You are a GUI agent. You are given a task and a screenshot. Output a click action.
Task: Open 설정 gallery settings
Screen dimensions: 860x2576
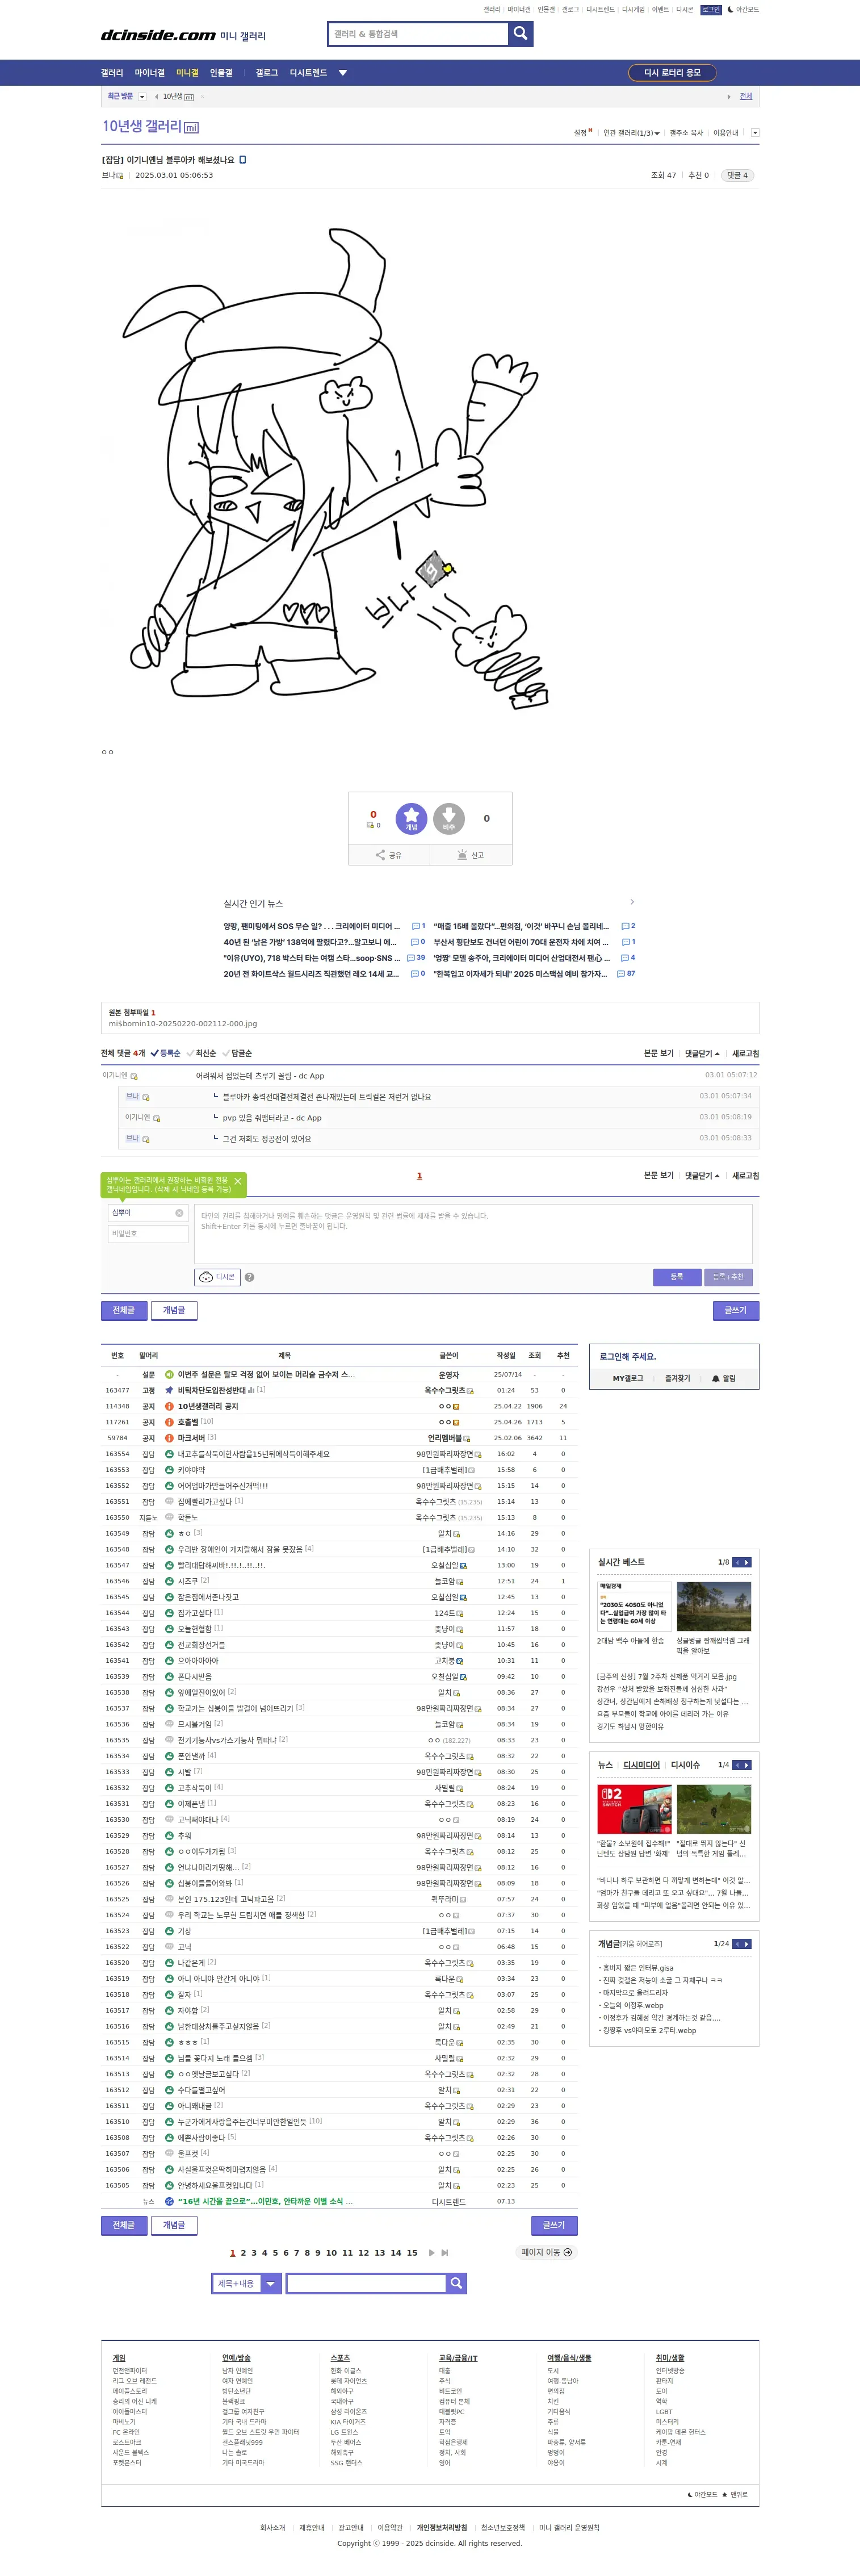[x=582, y=133]
